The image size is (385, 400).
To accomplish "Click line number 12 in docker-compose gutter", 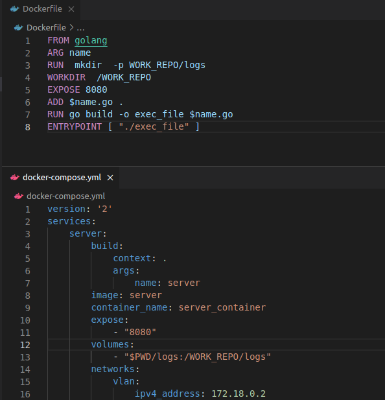I will click(25, 345).
